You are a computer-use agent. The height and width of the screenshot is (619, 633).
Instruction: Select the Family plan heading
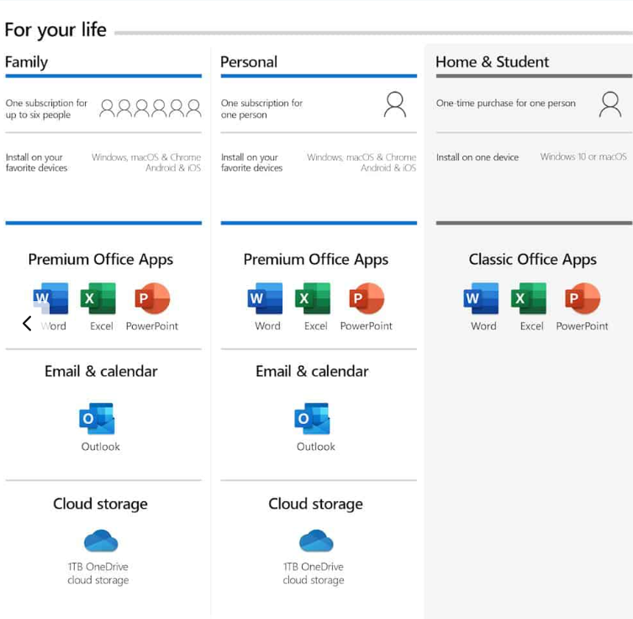[x=26, y=62]
